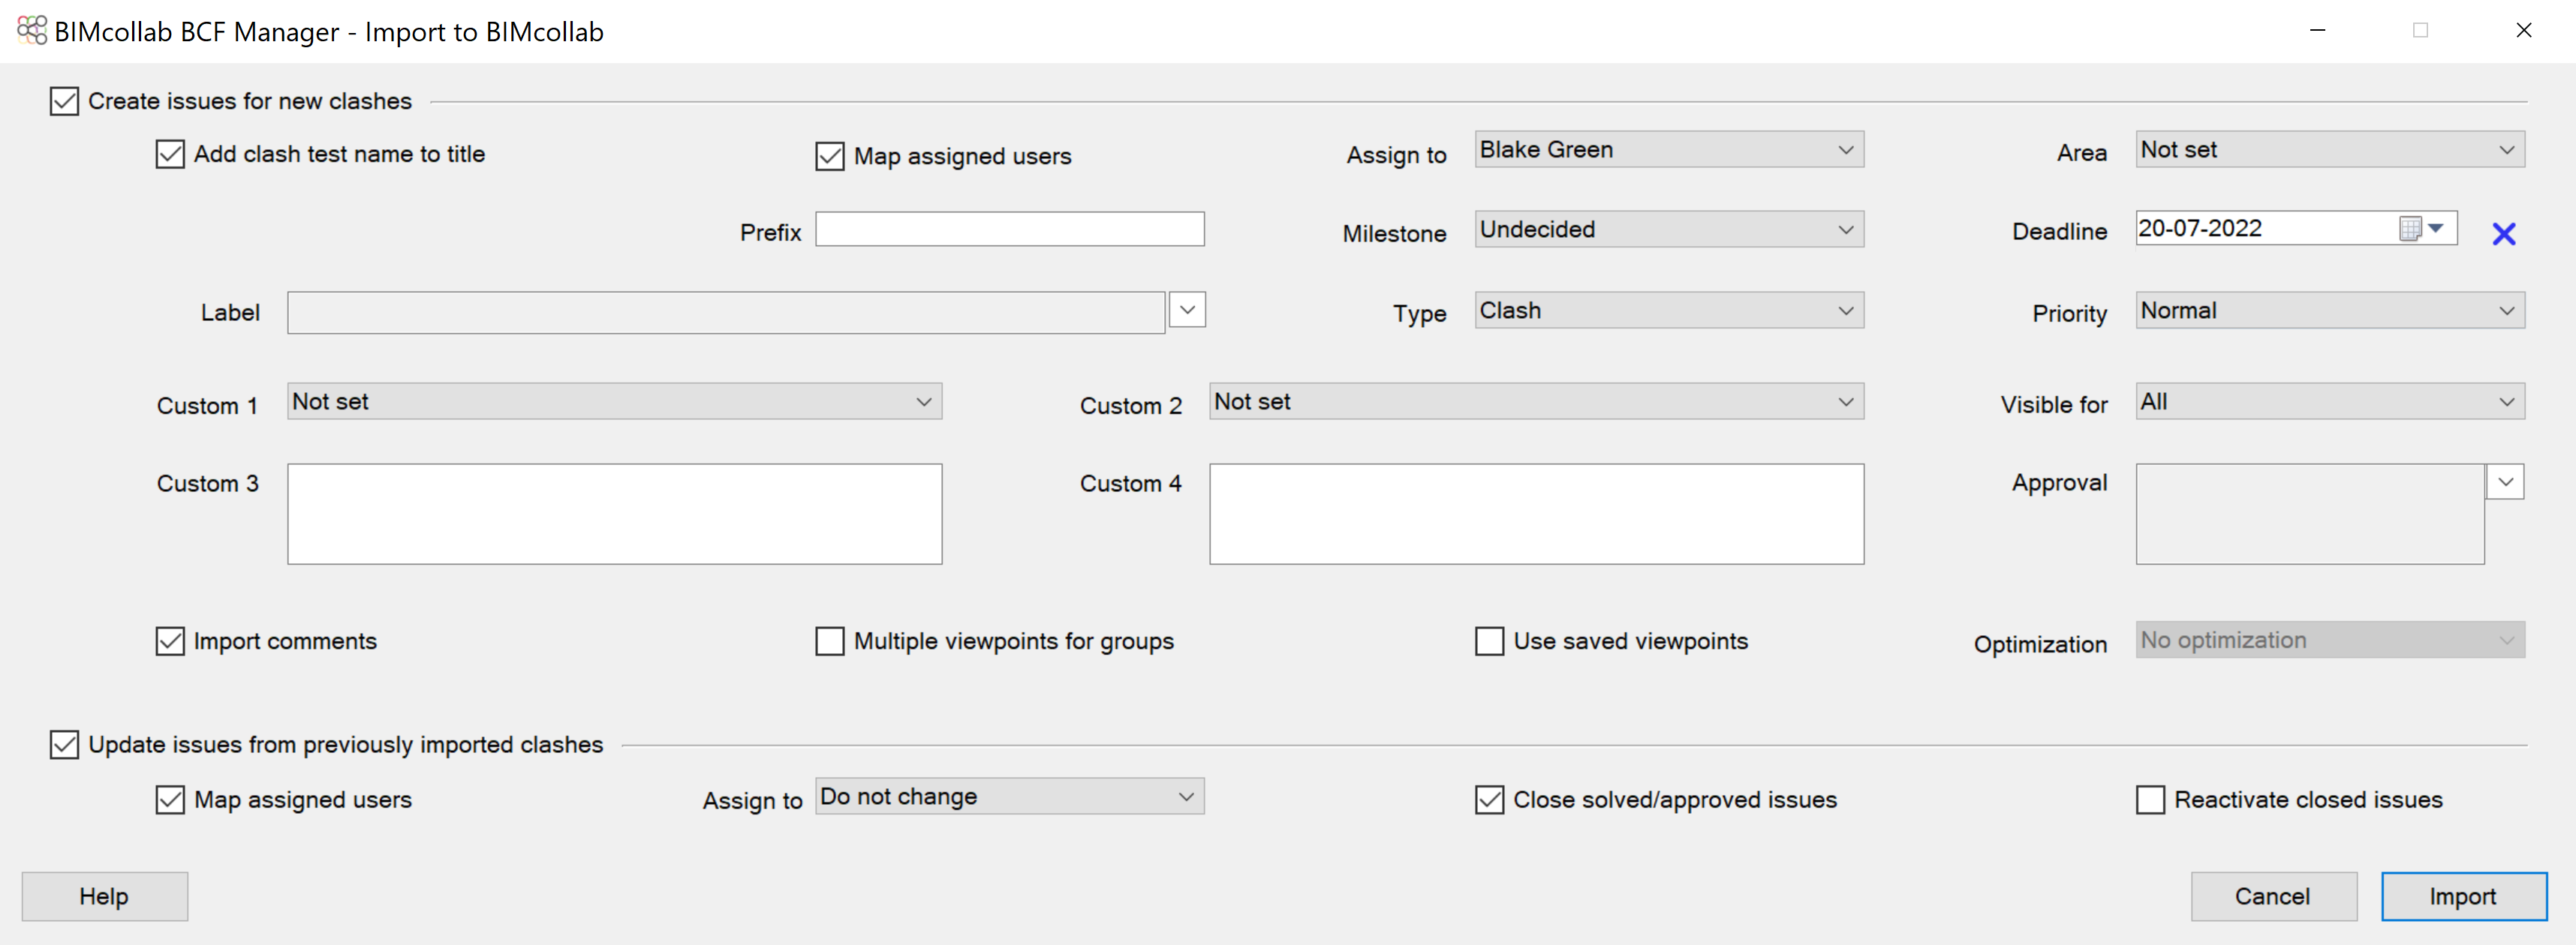The height and width of the screenshot is (945, 2576).
Task: Open the Visible for All dropdown
Action: tap(2330, 401)
